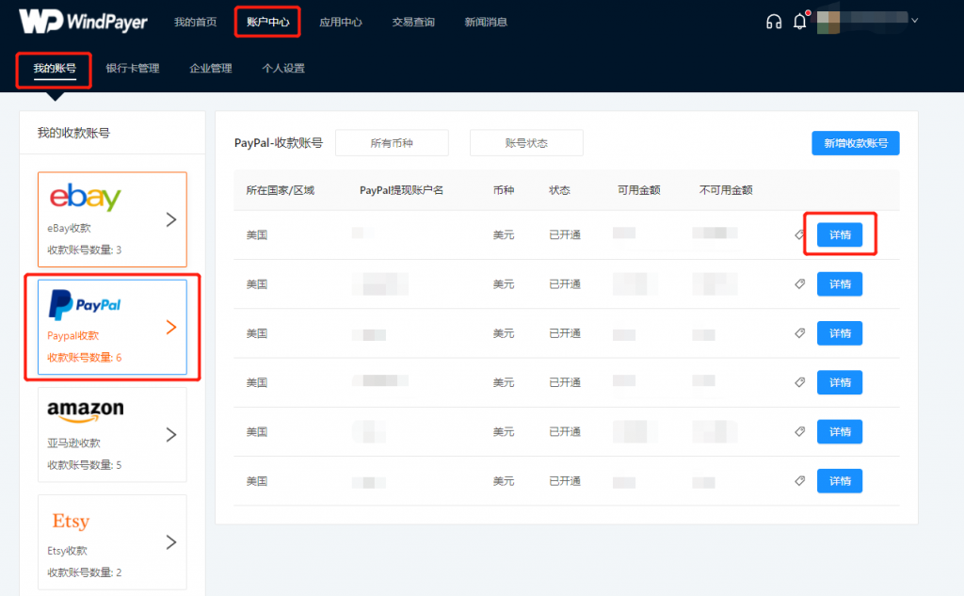This screenshot has width=964, height=596.
Task: Open 详情 for the second PayPal account
Action: coord(839,284)
